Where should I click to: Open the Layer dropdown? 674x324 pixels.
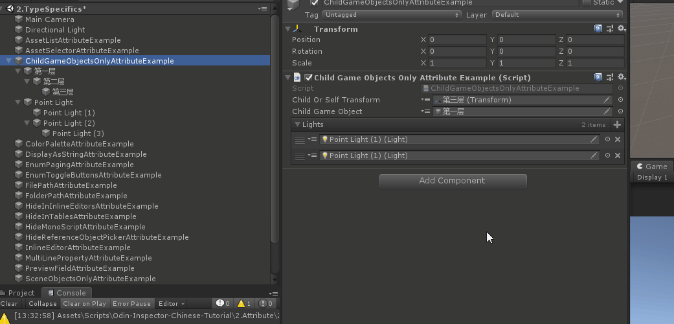pyautogui.click(x=557, y=15)
